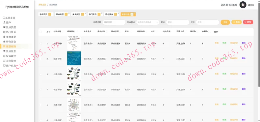Sort by the 收藏数 column arrows
The height and width of the screenshot is (122, 260).
pyautogui.click(x=209, y=31)
